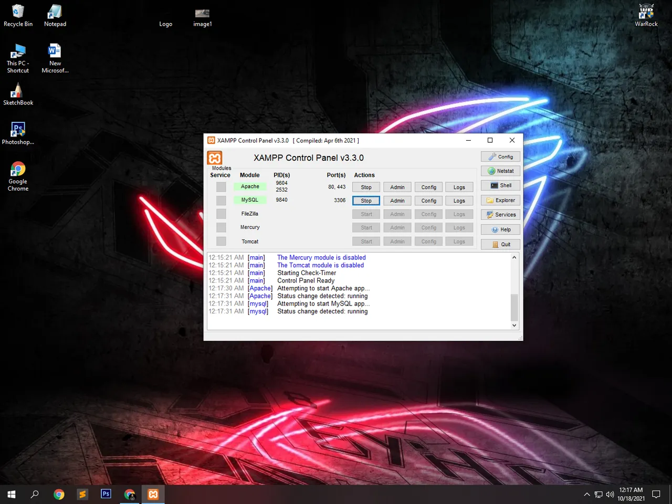This screenshot has width=672, height=504.
Task: Open Apache Admin
Action: click(397, 187)
